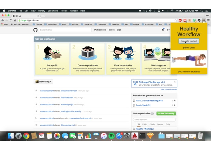
Task: Open Terminal in the dock
Action: (142, 136)
